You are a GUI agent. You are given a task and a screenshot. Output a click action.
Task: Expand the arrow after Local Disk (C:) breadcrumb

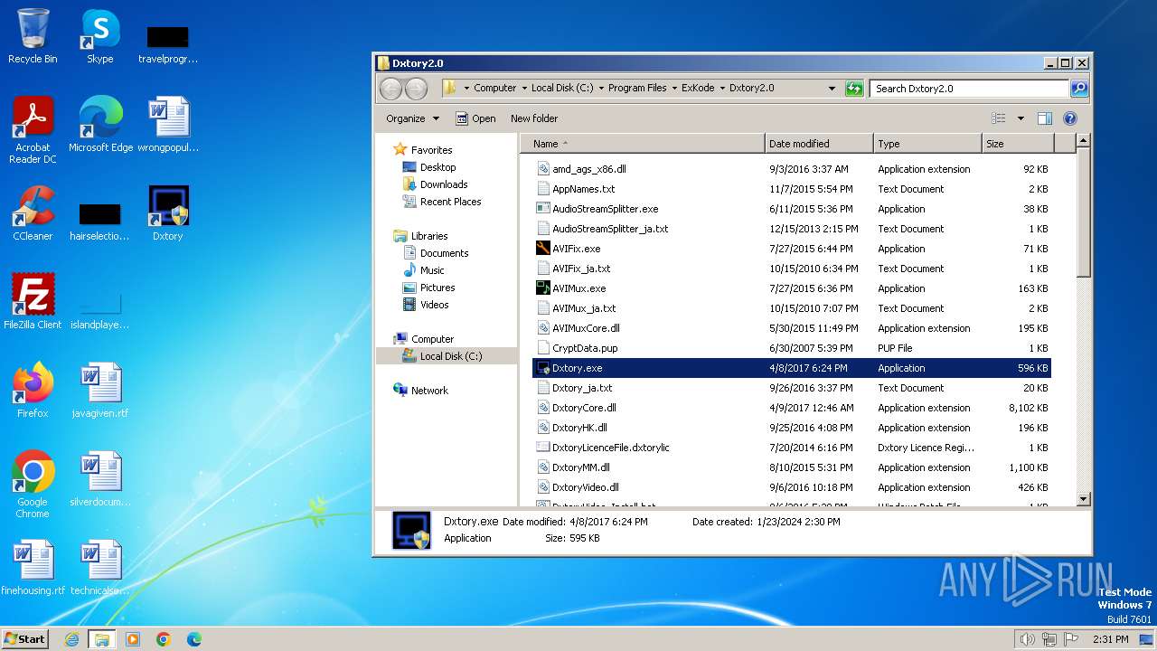[601, 89]
